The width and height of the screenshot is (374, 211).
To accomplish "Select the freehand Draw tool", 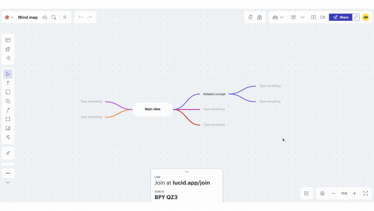I will click(x=8, y=138).
